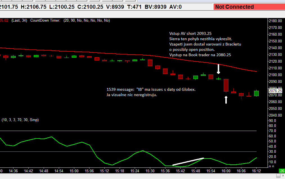Click the note line 'o possibly open position.'
The image size is (285, 179).
point(192,49)
